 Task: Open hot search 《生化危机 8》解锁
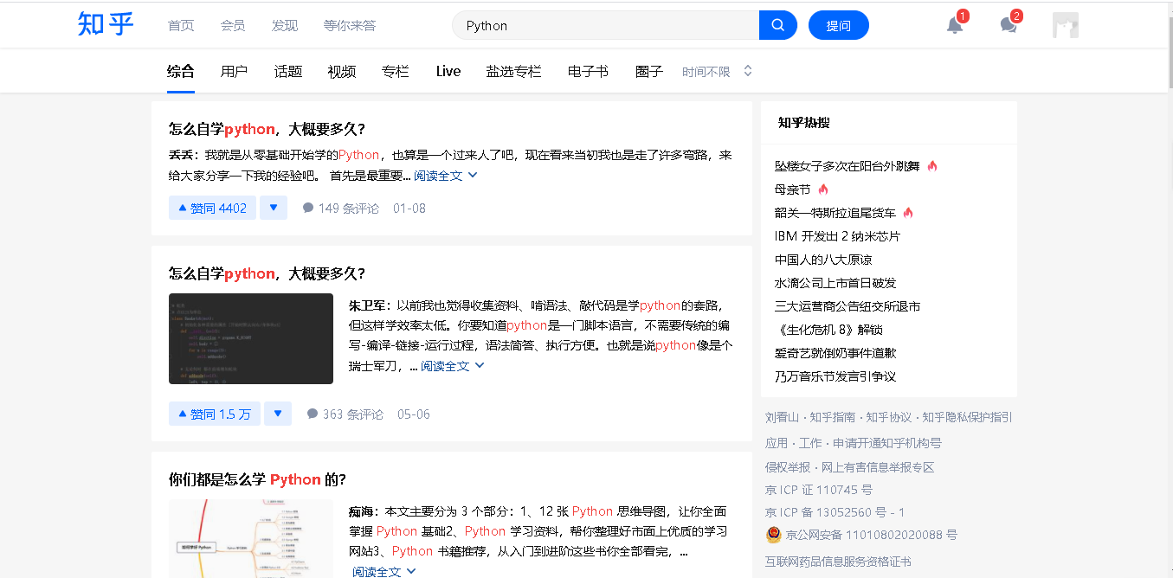coord(829,330)
